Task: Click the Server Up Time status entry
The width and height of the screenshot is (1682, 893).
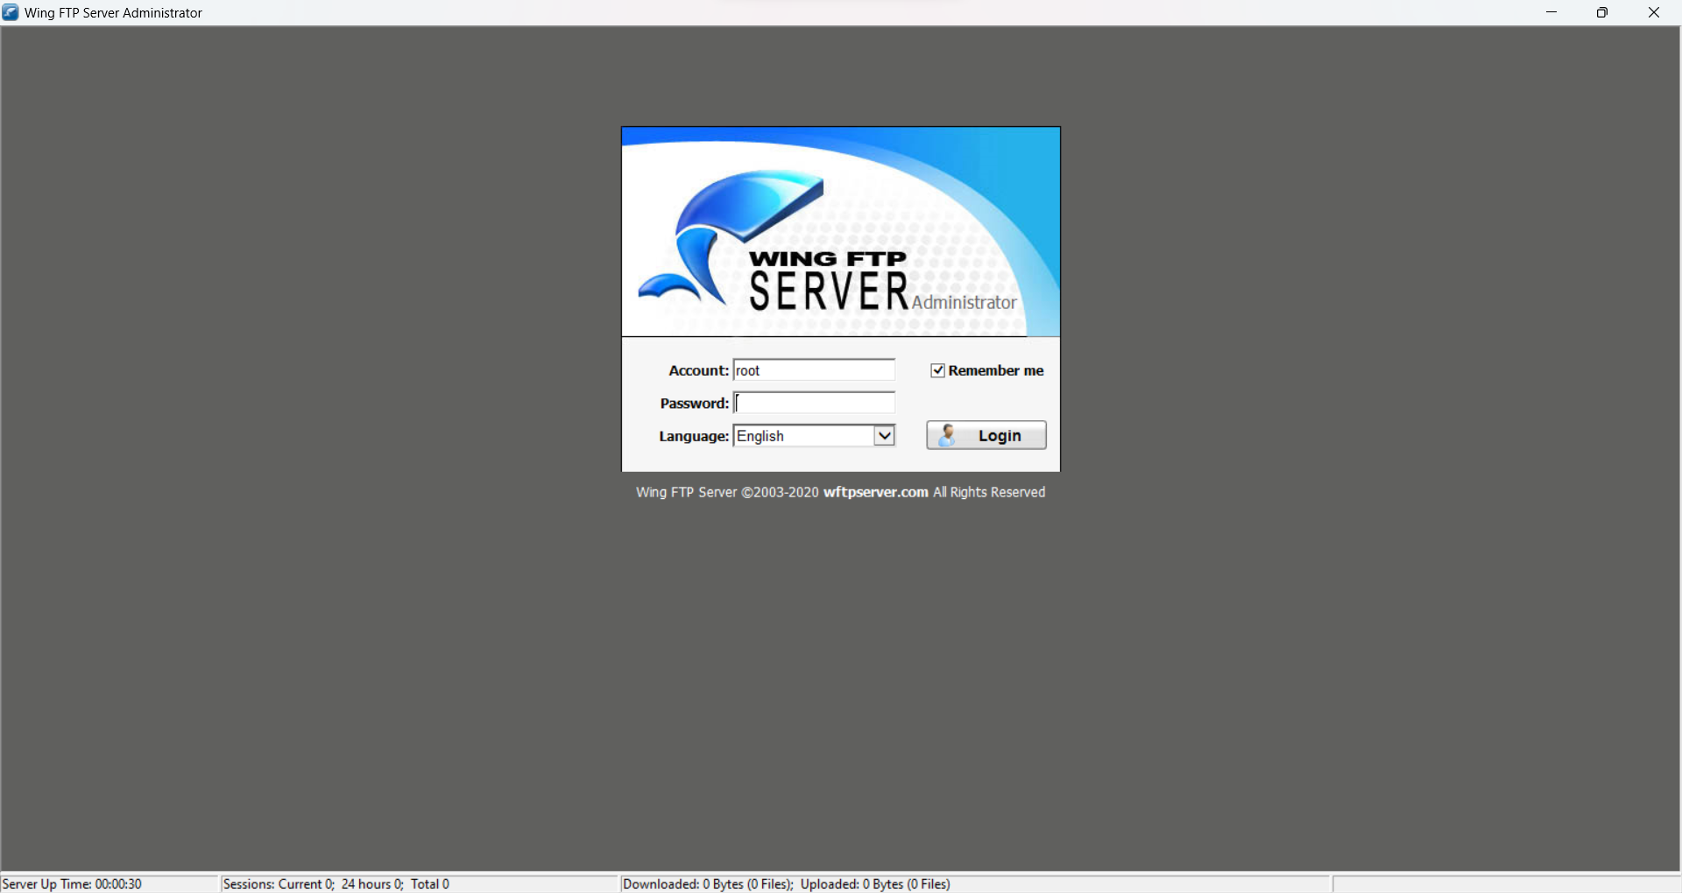Action: coord(72,884)
